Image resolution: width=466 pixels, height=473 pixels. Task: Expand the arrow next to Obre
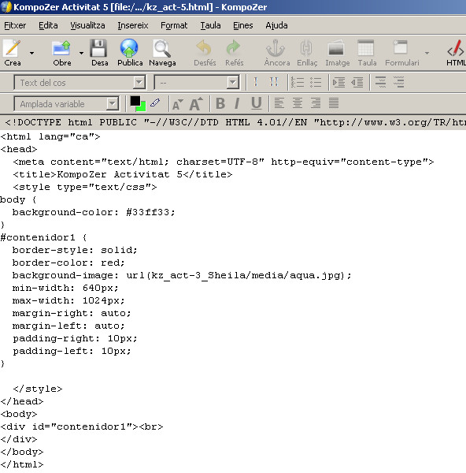[81, 53]
